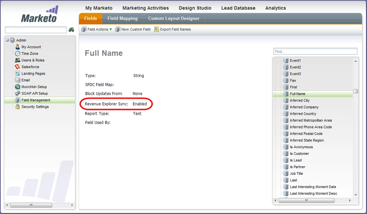Click the Field Actions toolbar icon

tap(84, 29)
